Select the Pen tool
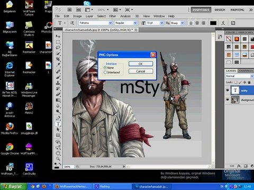254x190 pixels. (58, 118)
